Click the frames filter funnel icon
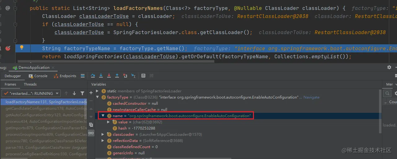397x159 pixels. tap(82, 93)
